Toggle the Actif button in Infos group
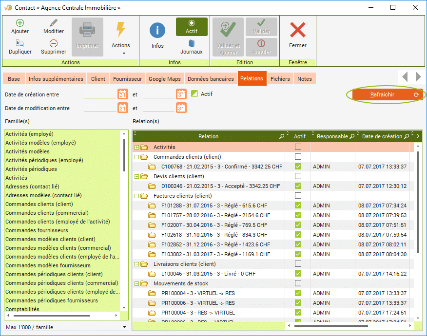The image size is (427, 336). (192, 27)
